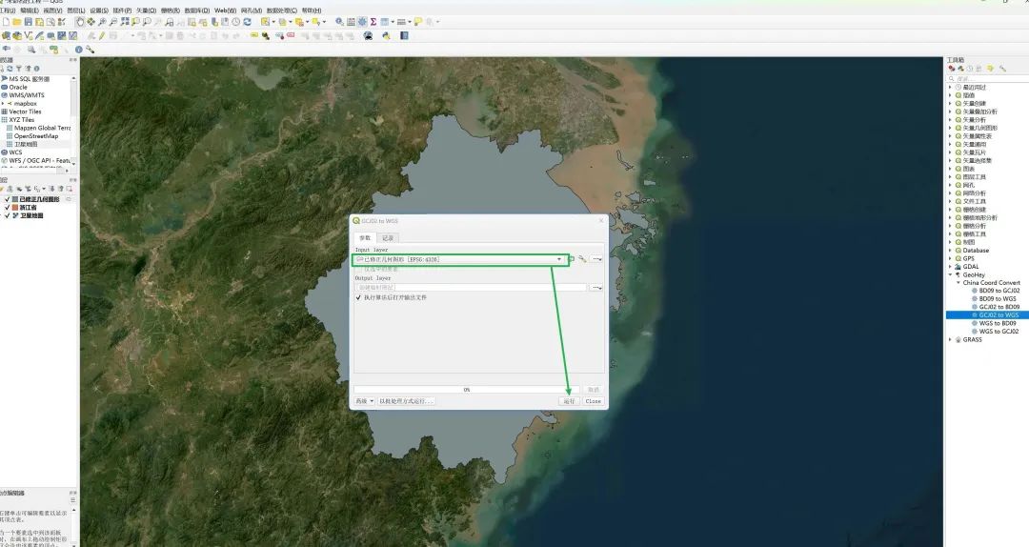
Task: Toggle open output file after running checkbox
Action: (x=358, y=297)
